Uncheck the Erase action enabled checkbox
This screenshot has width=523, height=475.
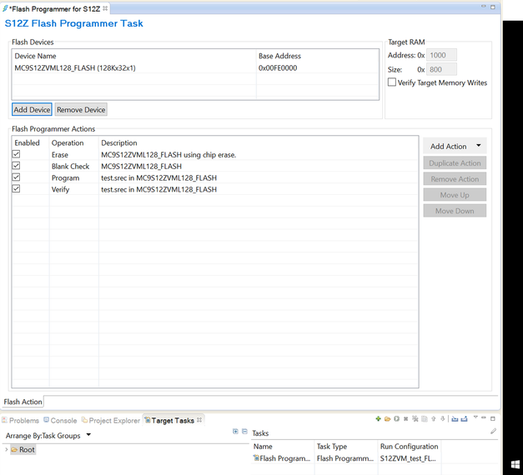coord(16,154)
